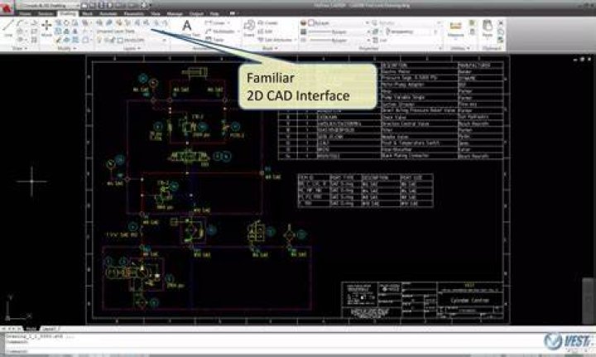This screenshot has width=596, height=357.
Task: Choose the Multileader annotation tool
Action: [x=220, y=31]
